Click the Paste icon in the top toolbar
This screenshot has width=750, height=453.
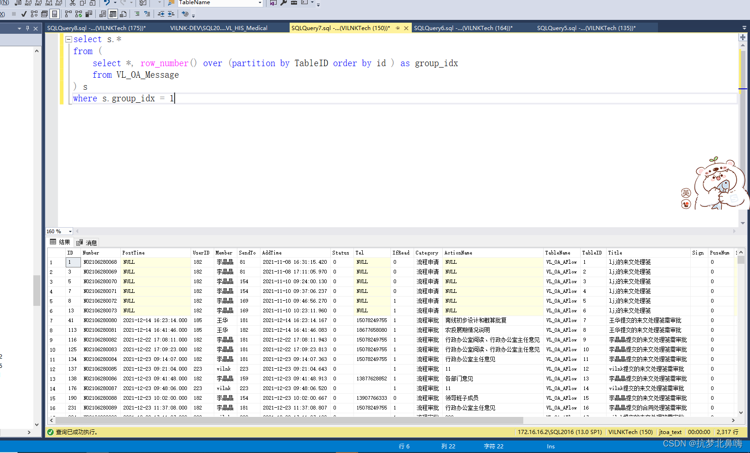pos(93,3)
